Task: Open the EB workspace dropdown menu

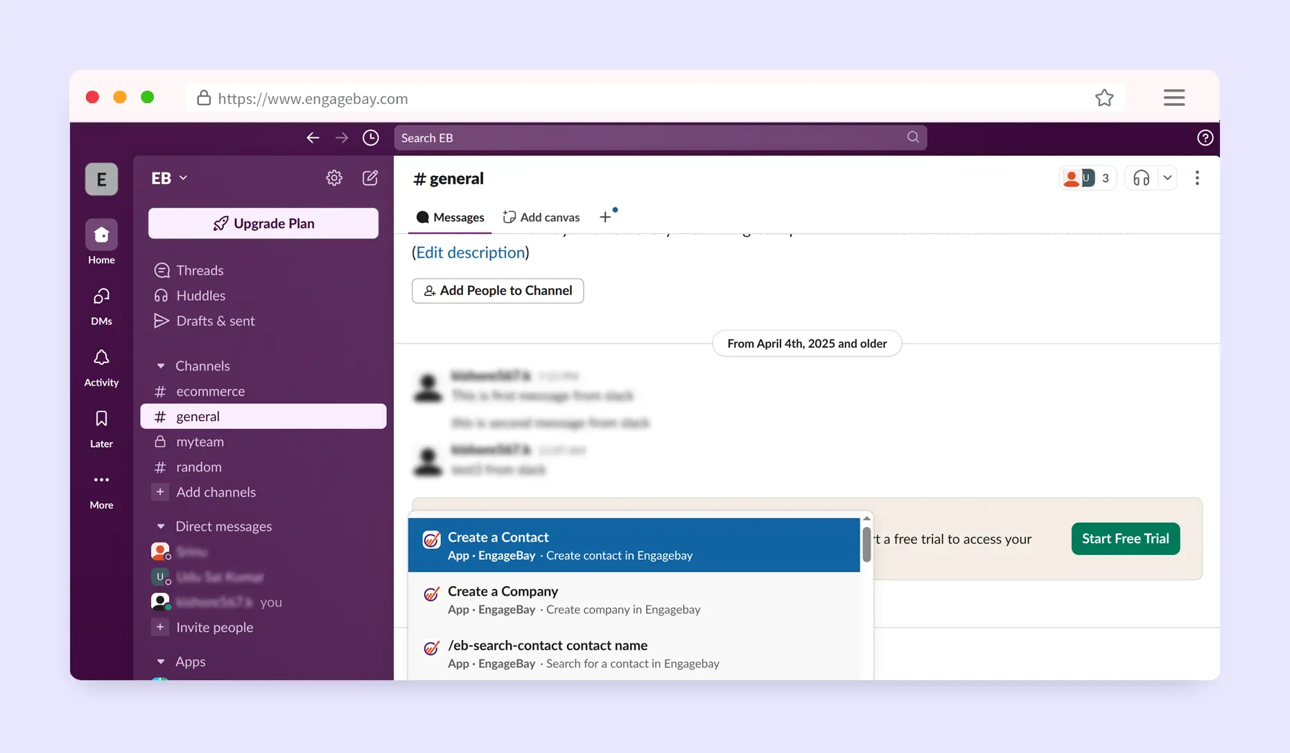Action: [x=169, y=178]
